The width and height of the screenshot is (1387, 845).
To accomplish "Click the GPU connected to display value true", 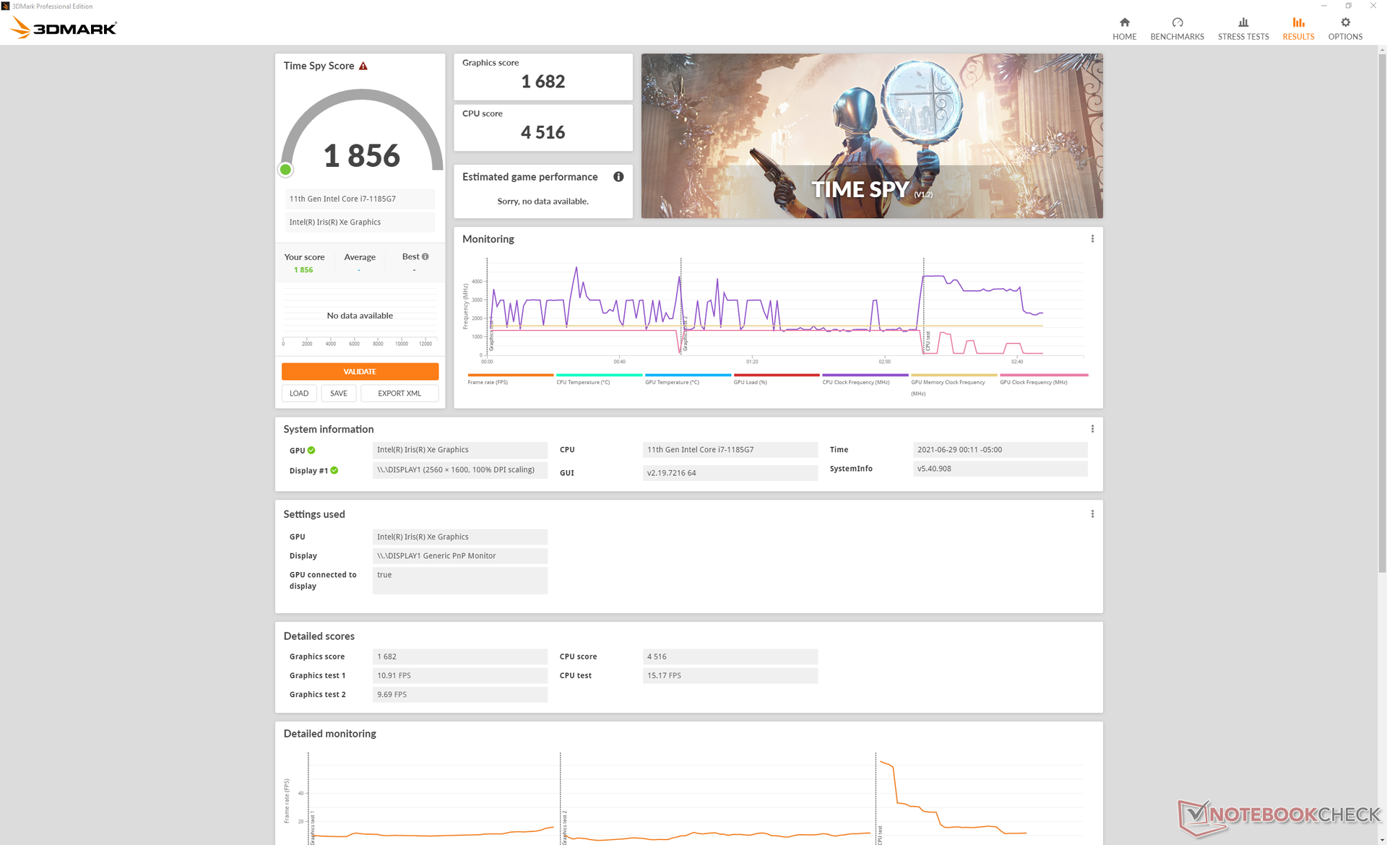I will [460, 581].
